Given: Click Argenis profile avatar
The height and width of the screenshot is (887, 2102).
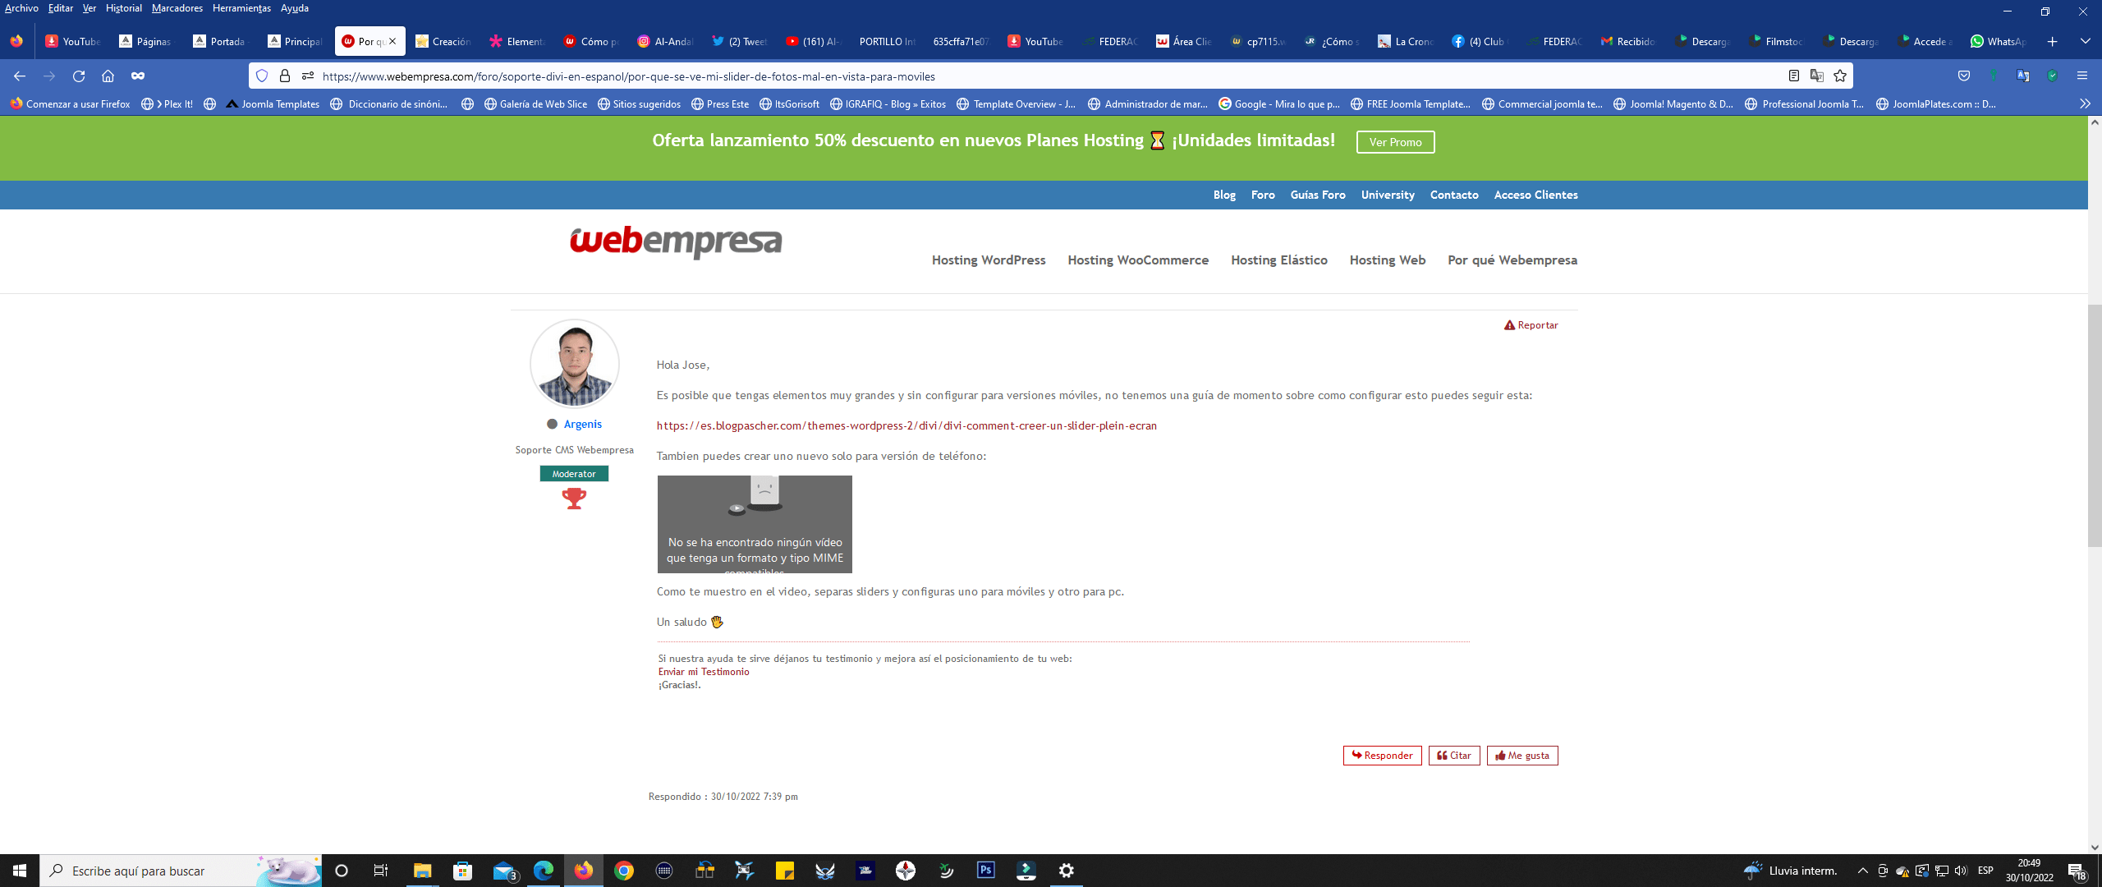Looking at the screenshot, I should click(574, 364).
